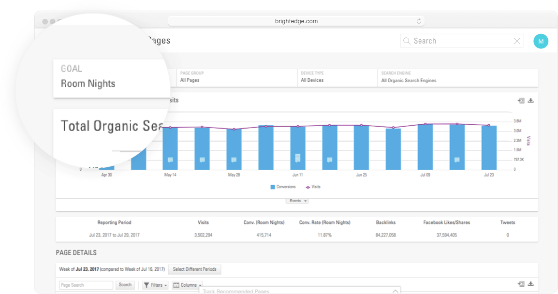Image resolution: width=558 pixels, height=294 pixels.
Task: Expand the Events dropdown below the chart
Action: [x=297, y=201]
